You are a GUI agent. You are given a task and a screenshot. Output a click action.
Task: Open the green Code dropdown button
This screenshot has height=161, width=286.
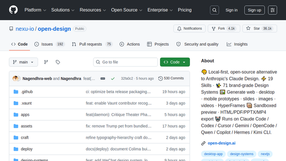(175, 62)
